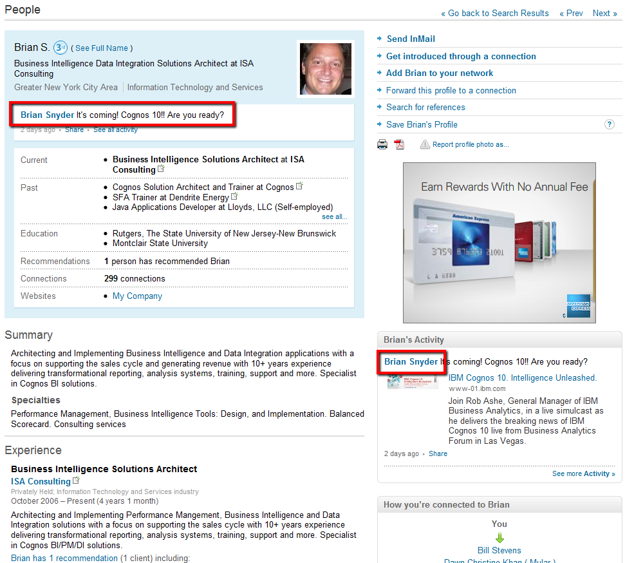
Task: Click See Full Name link
Action: tap(102, 48)
